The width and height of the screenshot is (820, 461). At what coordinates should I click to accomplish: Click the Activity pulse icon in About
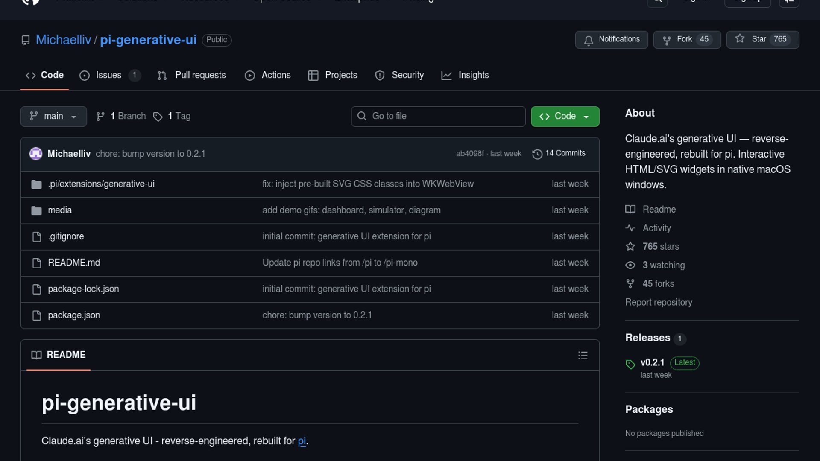630,228
